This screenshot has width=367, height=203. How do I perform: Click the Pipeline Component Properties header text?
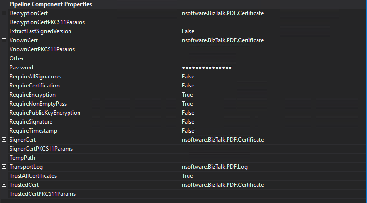click(50, 4)
